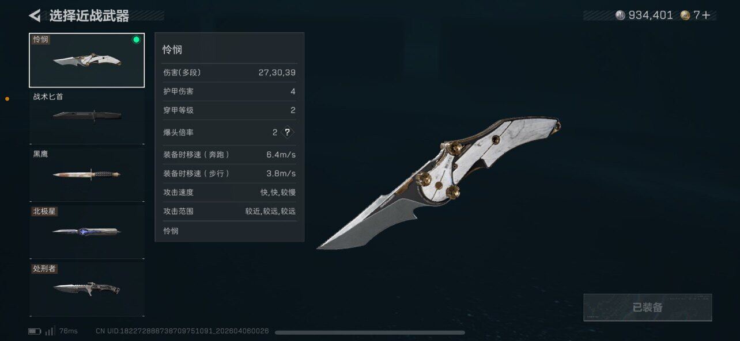
Task: Click the 已装备 button
Action: pyautogui.click(x=648, y=308)
